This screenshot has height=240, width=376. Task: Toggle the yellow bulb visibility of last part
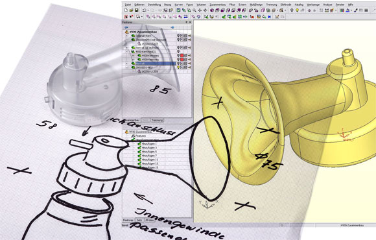pyautogui.click(x=178, y=67)
